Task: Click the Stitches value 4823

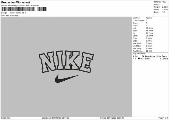Action: [164, 2]
